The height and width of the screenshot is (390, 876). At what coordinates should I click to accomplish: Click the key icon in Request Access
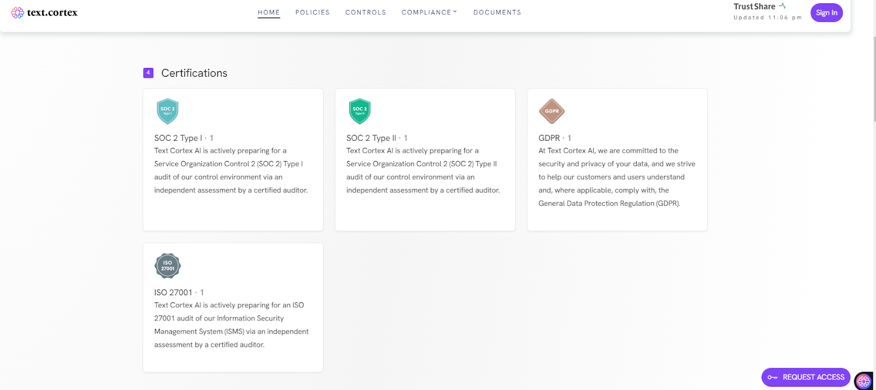pos(773,377)
